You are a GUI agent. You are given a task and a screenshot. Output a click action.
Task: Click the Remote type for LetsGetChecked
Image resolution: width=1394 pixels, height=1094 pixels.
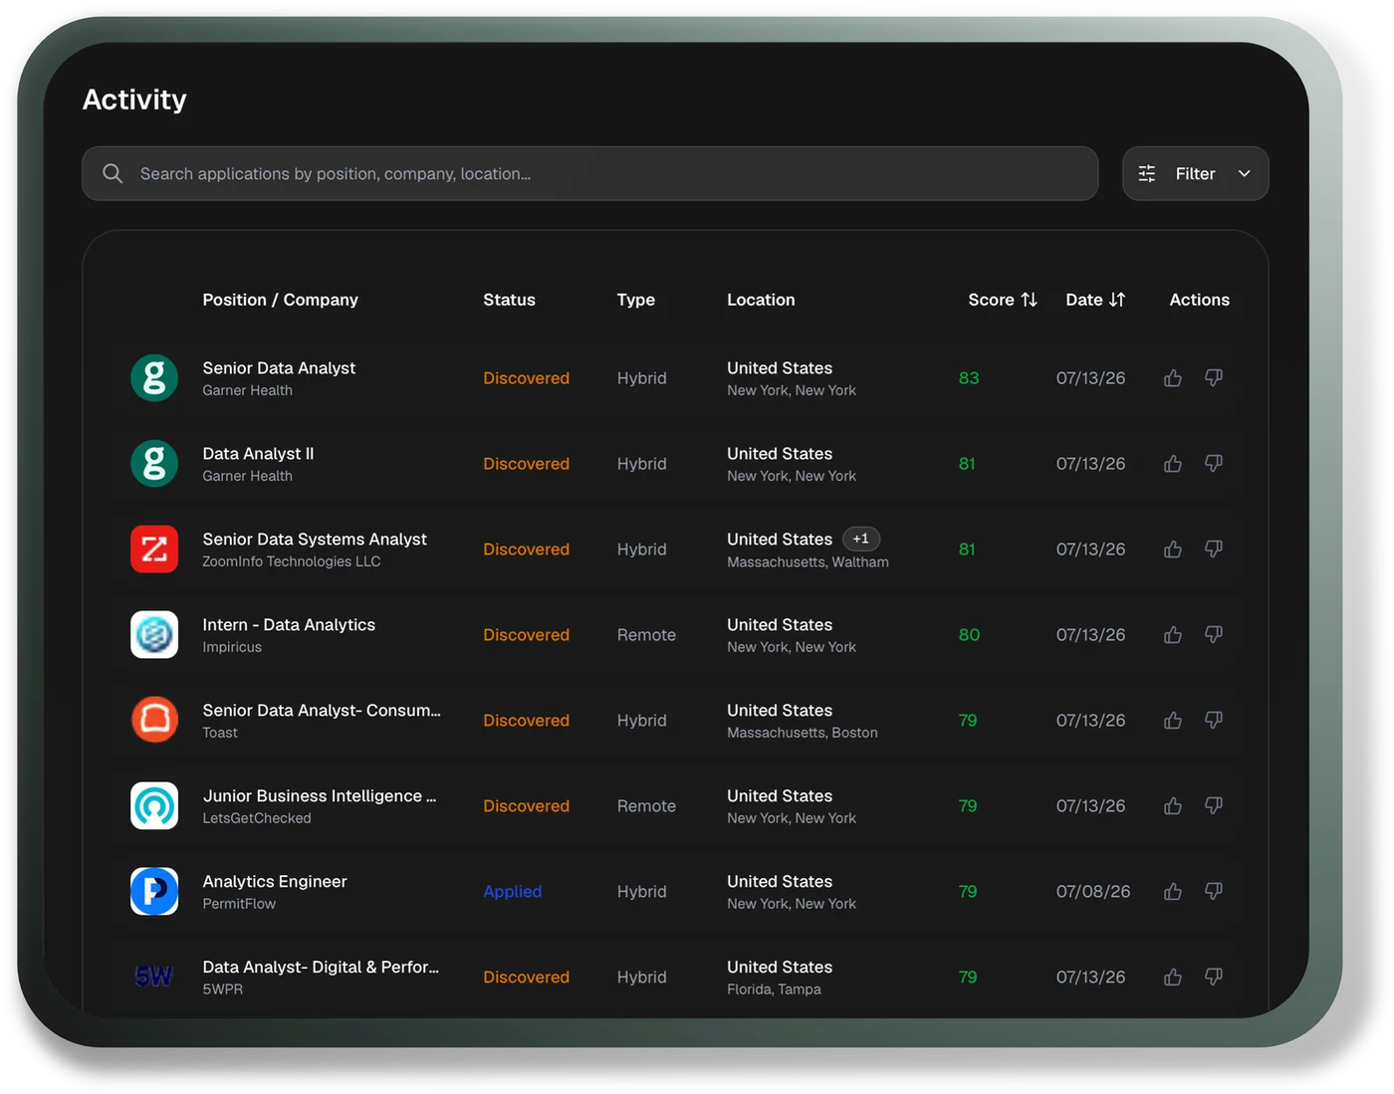[646, 806]
